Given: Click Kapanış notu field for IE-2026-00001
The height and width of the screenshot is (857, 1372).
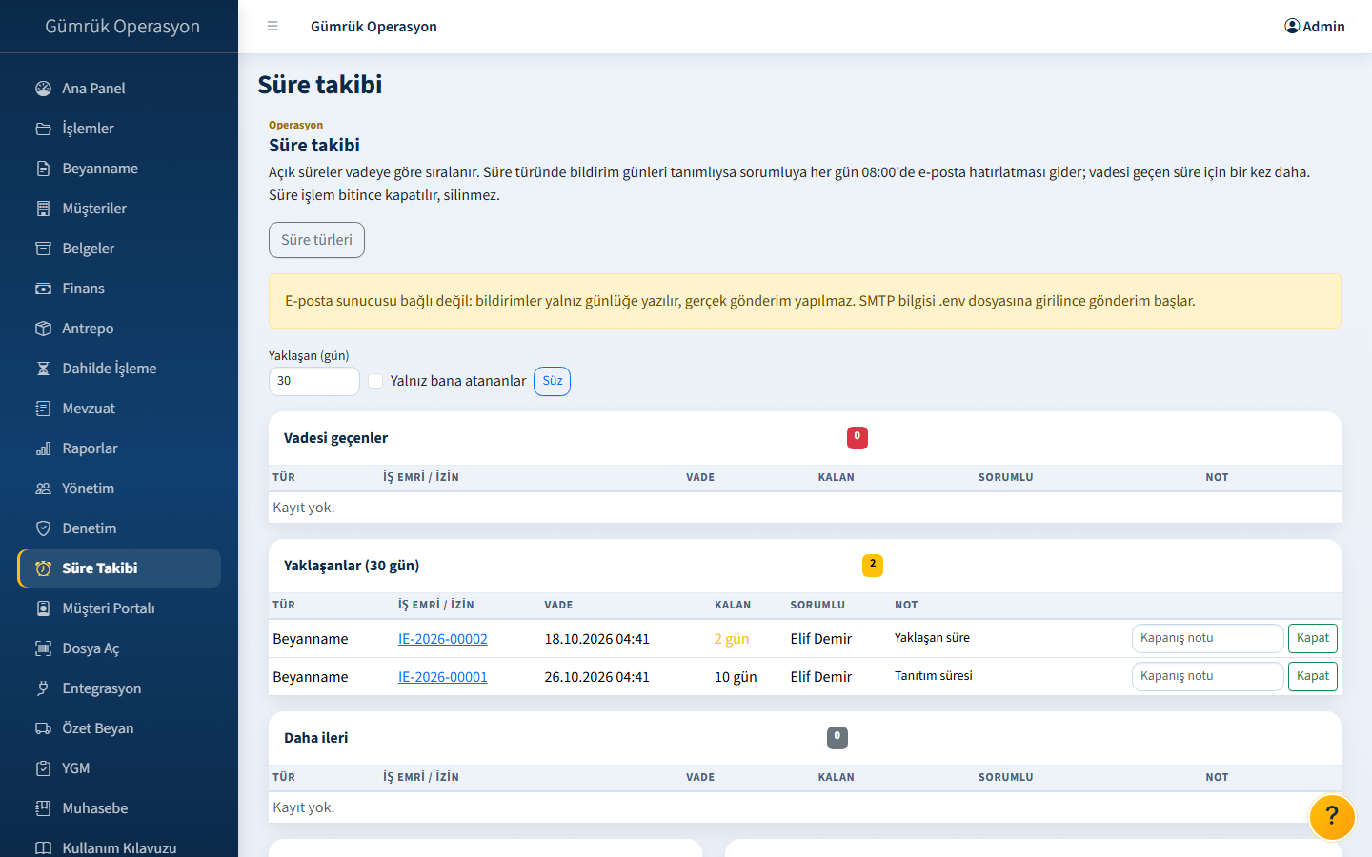Looking at the screenshot, I should [x=1207, y=676].
